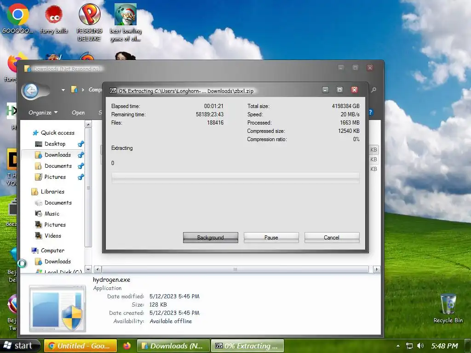Screen dimensions: 471x353
Task: Click horizontal scrollbar left arrow
Action: coord(98,269)
